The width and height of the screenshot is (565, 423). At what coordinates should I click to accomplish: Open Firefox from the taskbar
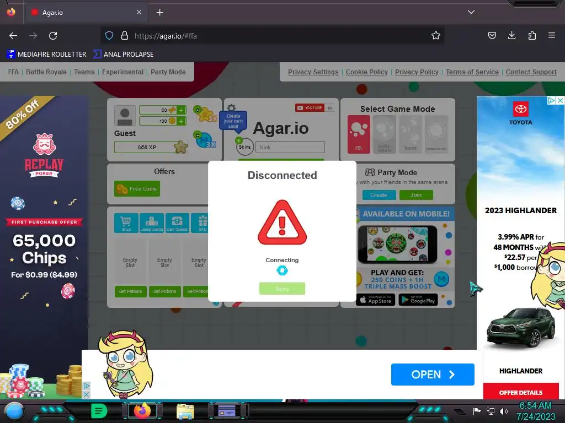[x=142, y=410]
